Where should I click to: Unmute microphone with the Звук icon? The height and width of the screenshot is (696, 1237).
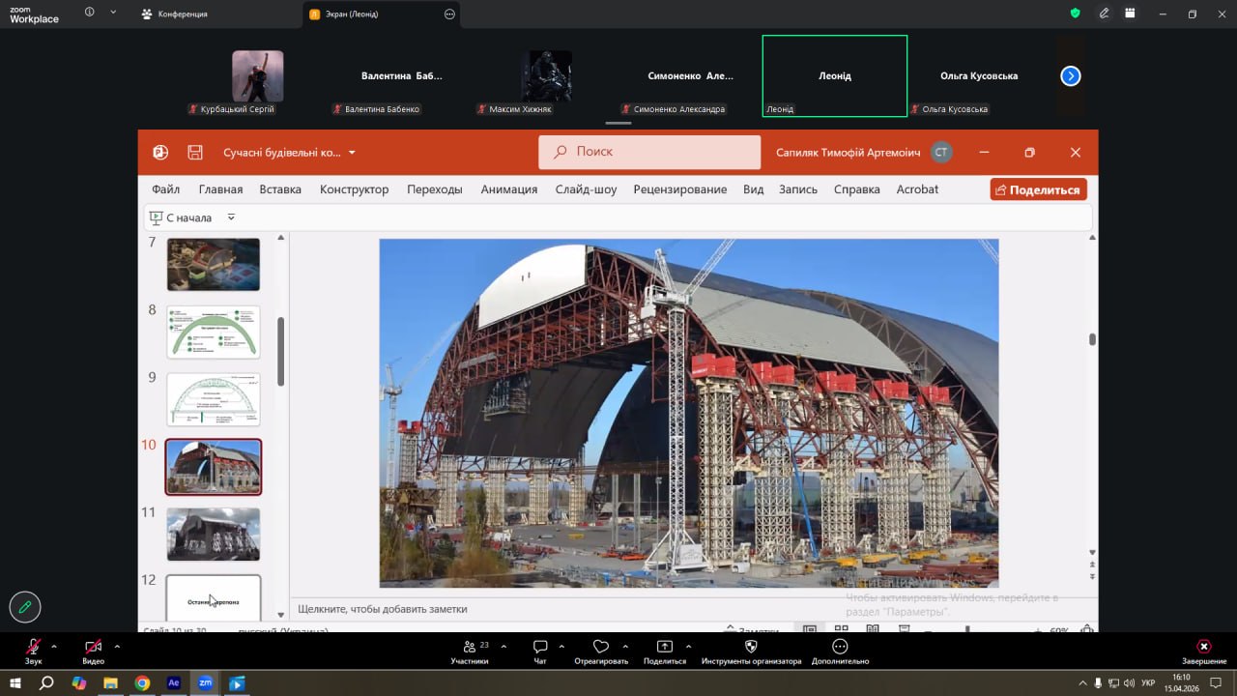34,647
